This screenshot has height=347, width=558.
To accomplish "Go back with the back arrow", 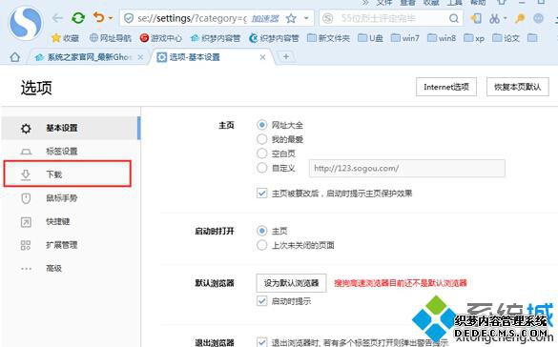I will pos(57,18).
